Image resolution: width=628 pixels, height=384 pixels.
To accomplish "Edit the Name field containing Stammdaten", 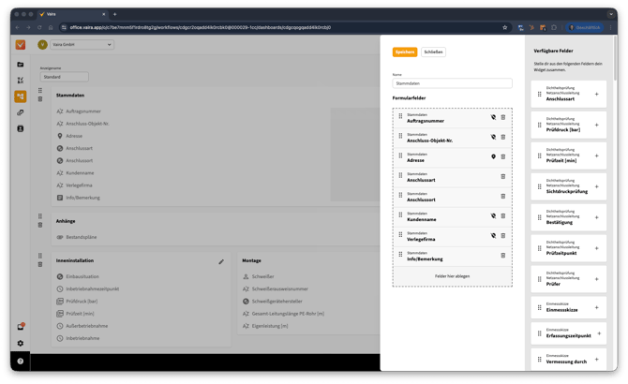I will click(452, 84).
